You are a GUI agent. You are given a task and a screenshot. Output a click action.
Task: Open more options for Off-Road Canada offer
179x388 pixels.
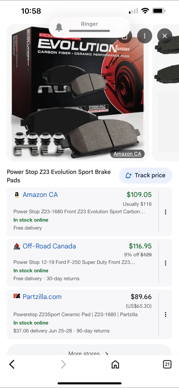(x=166, y=263)
